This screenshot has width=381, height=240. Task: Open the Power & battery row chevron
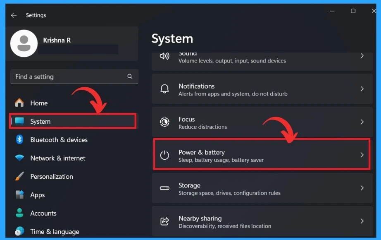pos(362,155)
